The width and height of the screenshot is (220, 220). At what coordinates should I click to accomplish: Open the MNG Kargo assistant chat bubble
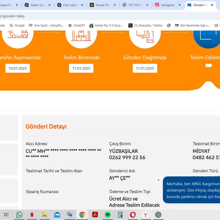coord(191,190)
